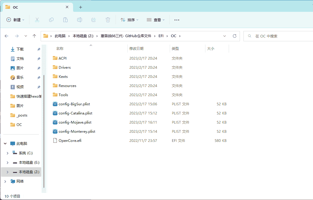Refresh the current folder view
The image size is (313, 200).
tap(235, 36)
